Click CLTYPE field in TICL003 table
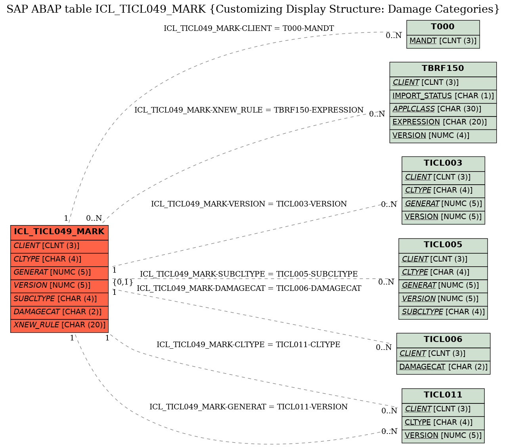Image resolution: width=507 pixels, height=447 pixels. 443,191
